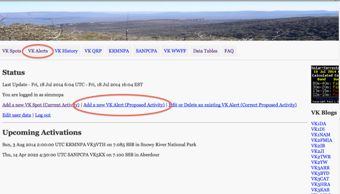This screenshot has height=194, width=340.
Task: Click Add a new VK Spot link
Action: pos(41,105)
